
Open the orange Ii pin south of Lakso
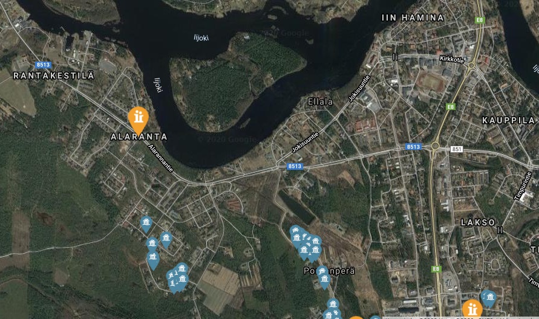tap(472, 308)
